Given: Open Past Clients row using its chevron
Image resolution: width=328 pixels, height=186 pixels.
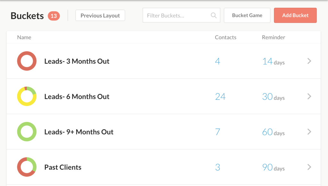Looking at the screenshot, I should coord(309,167).
